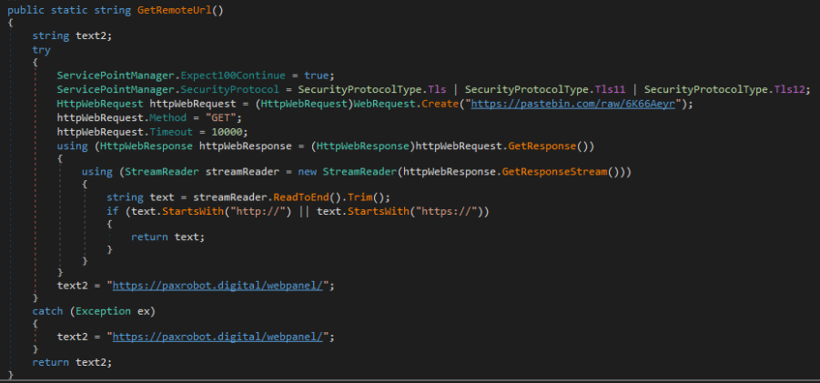Open the paxrobot.digital URL inside the catch block
The image size is (820, 383).
tap(217, 337)
